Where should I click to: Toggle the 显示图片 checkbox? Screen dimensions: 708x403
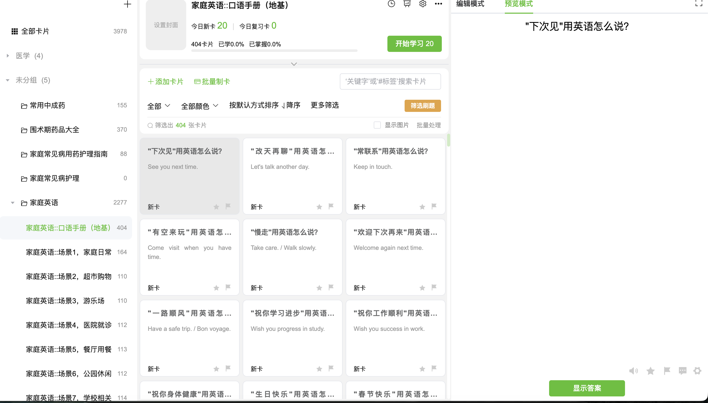(x=377, y=125)
